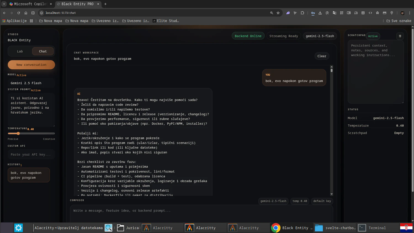Viewport: 414px width, 233px height.
Task: Click the payment card icon in toolbar
Action: (x=384, y=13)
